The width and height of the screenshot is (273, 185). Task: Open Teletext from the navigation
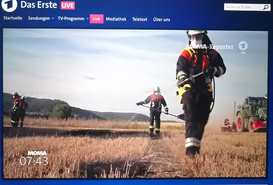140,19
